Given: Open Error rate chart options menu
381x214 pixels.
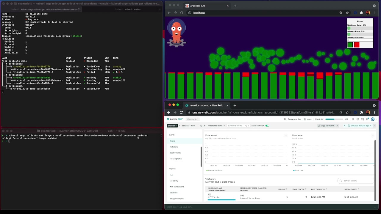Looking at the screenshot, I should pos(373,136).
